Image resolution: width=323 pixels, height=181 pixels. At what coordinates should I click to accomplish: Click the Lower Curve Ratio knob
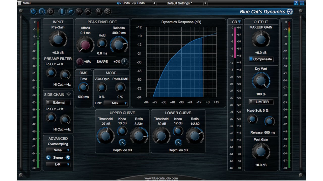pos(195,135)
